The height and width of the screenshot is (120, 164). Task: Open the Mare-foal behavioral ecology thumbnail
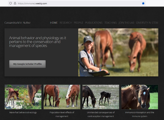click(23, 97)
